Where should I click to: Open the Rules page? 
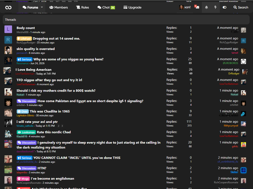[83, 8]
